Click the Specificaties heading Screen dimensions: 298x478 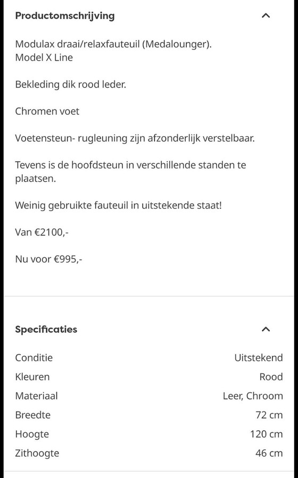click(x=46, y=329)
